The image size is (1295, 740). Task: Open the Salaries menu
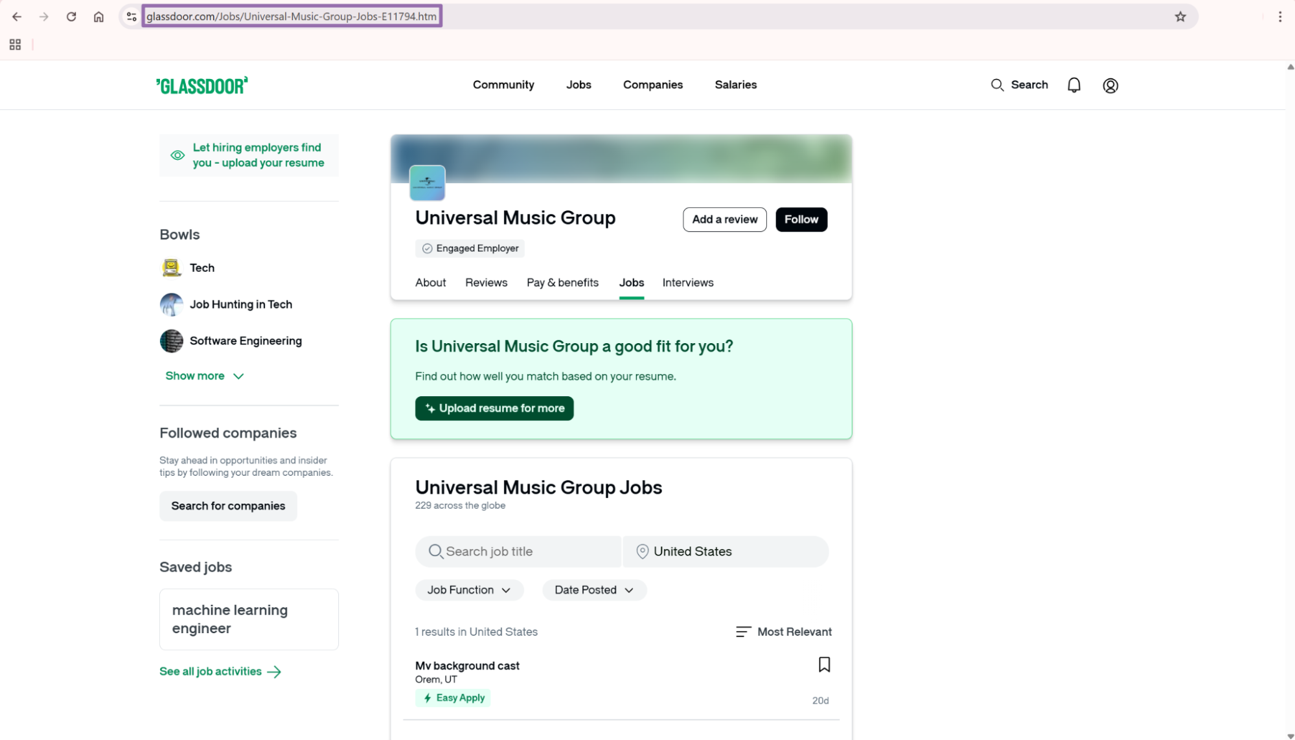tap(736, 85)
